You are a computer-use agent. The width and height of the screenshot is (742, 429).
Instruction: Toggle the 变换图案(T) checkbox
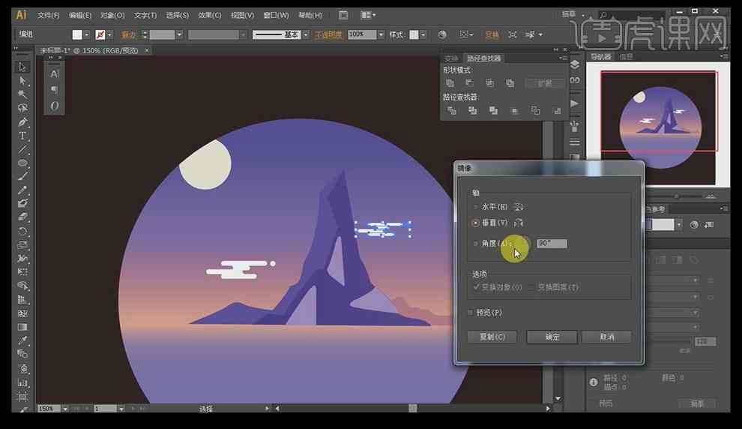tap(532, 287)
